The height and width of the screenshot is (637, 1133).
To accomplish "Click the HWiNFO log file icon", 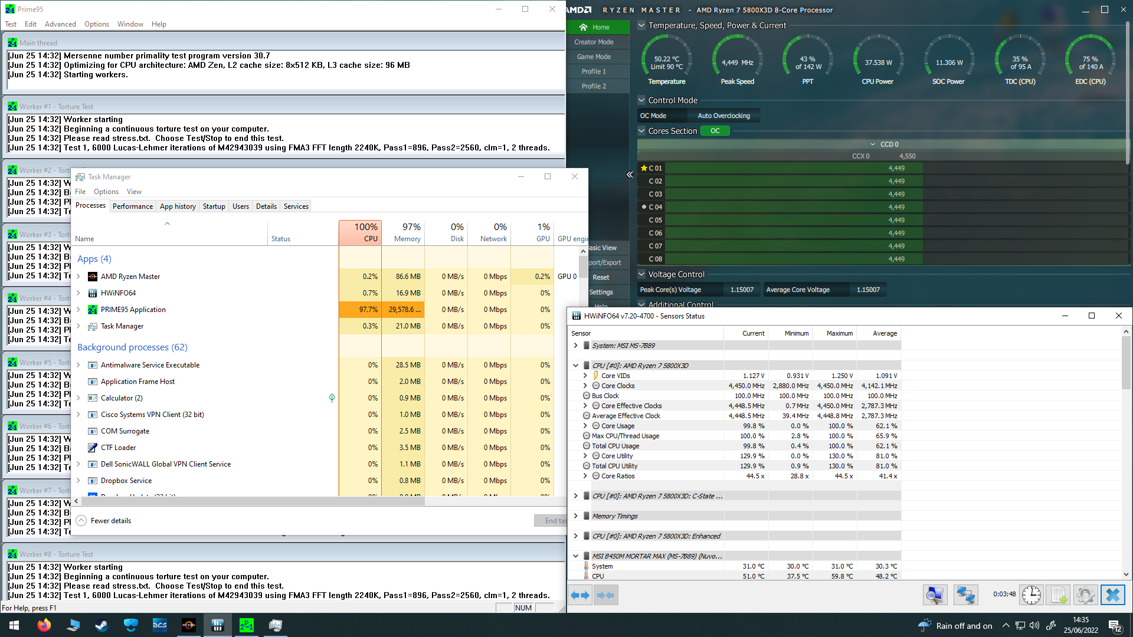I will [x=1059, y=595].
